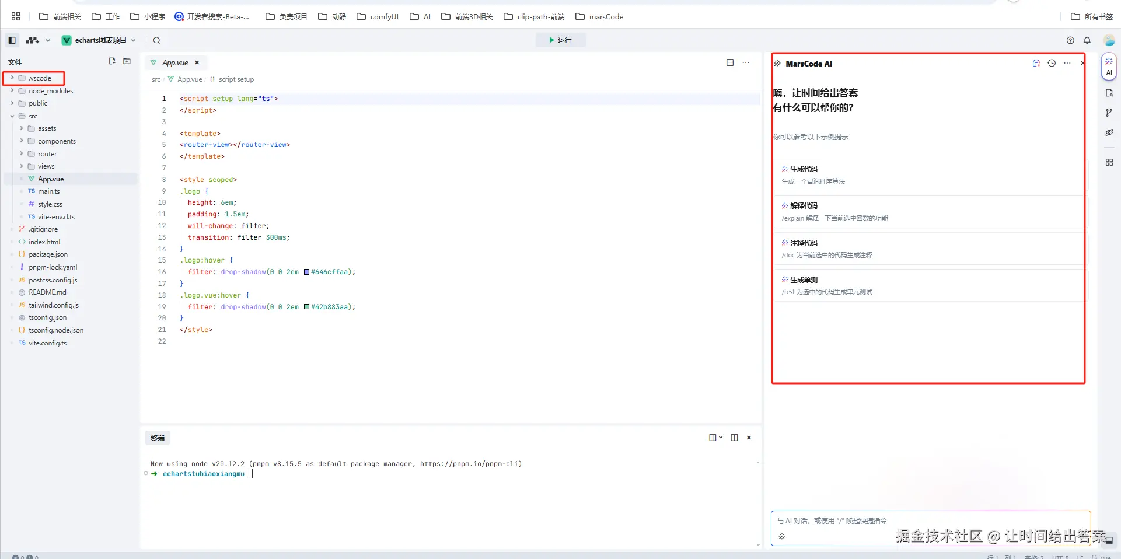Open MarsCode AI chat history
Screen dimensions: 1121x559
pos(1052,63)
